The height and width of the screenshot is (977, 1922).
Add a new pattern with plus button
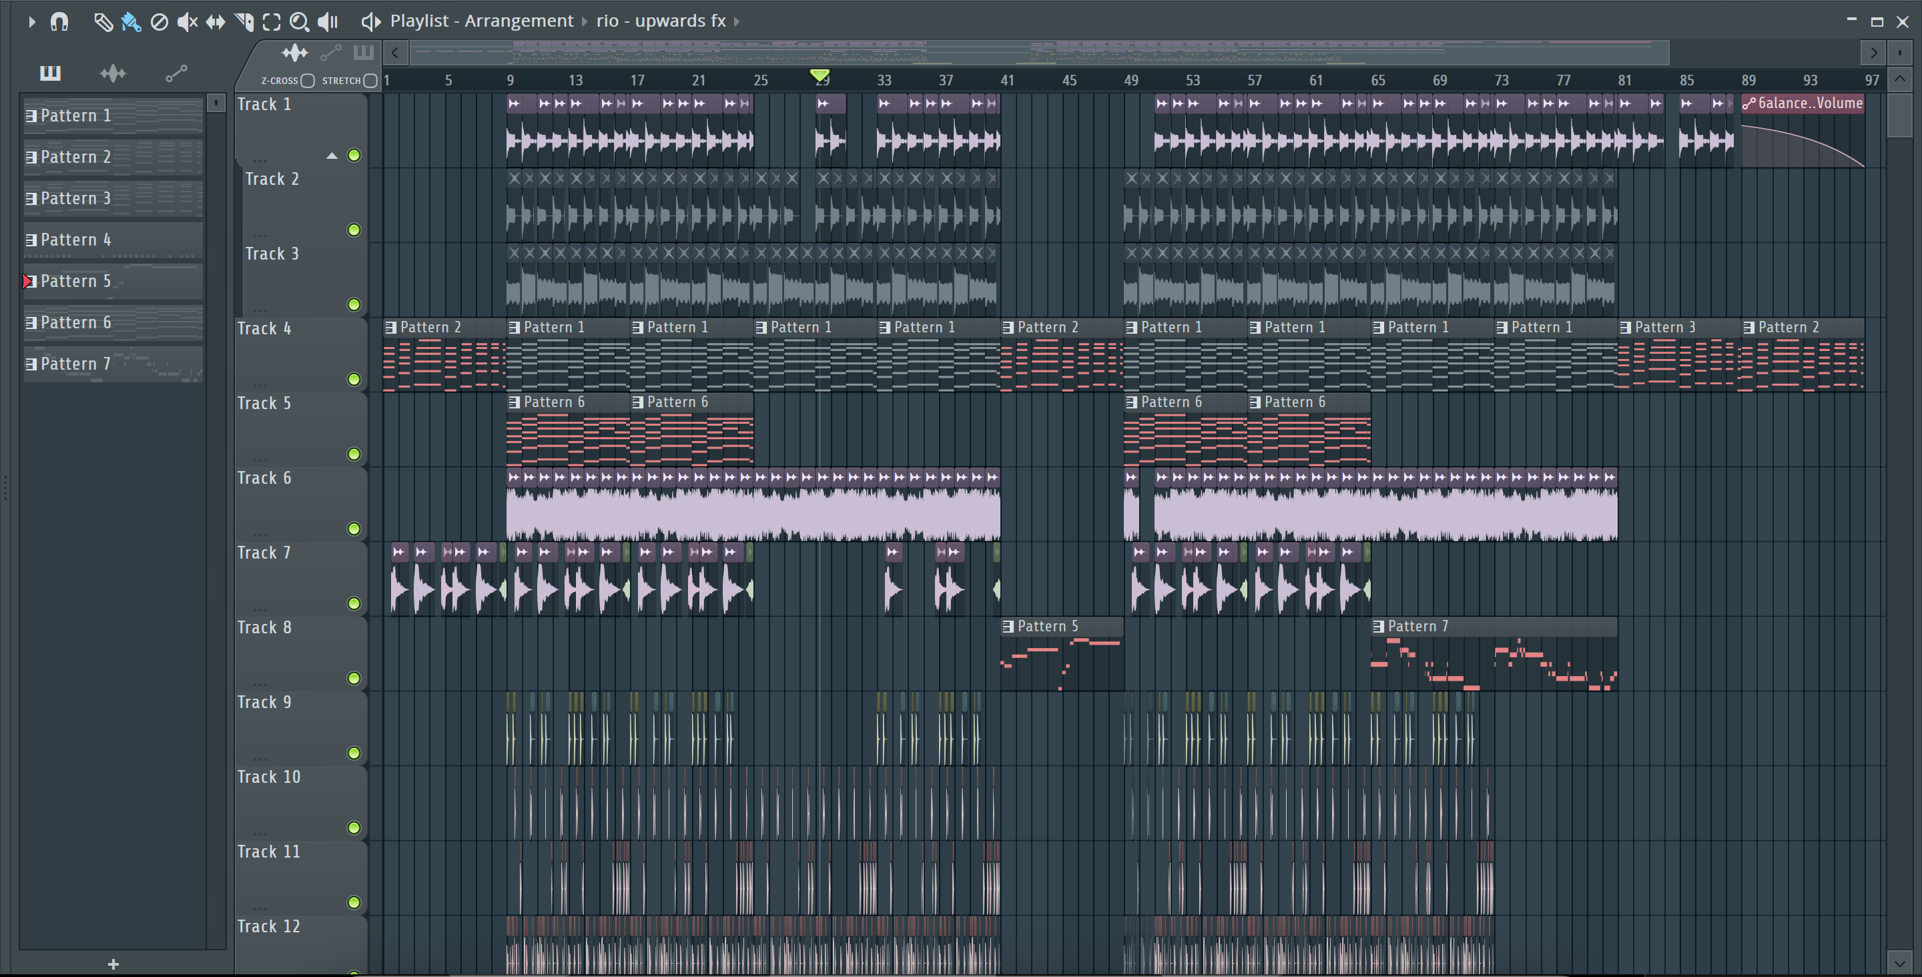pyautogui.click(x=113, y=964)
